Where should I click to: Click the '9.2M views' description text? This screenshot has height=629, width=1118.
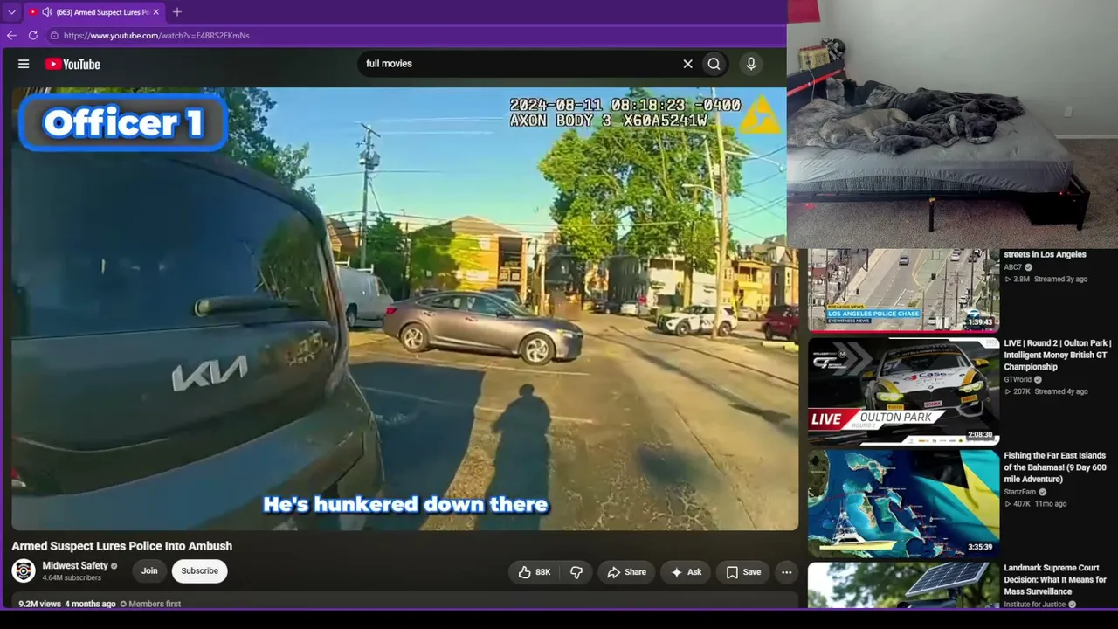point(39,604)
